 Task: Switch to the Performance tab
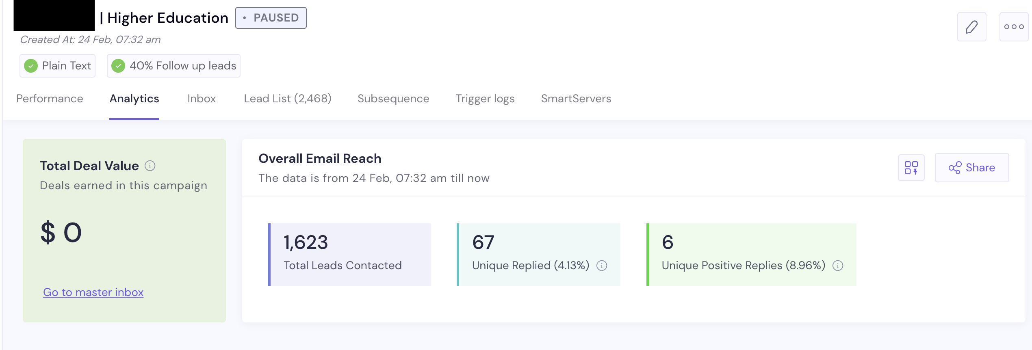click(x=50, y=99)
